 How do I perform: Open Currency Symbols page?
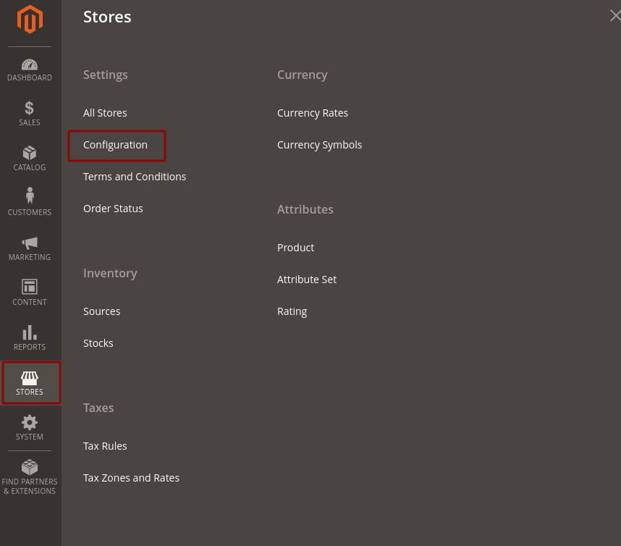point(319,145)
